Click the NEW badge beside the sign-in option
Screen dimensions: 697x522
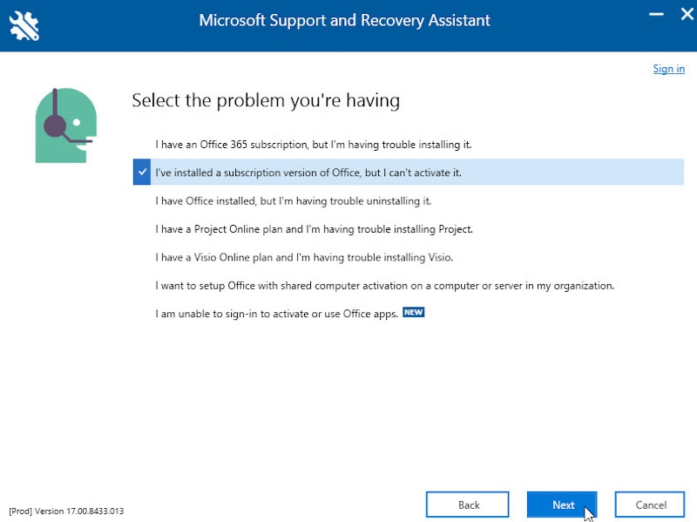[x=413, y=313]
